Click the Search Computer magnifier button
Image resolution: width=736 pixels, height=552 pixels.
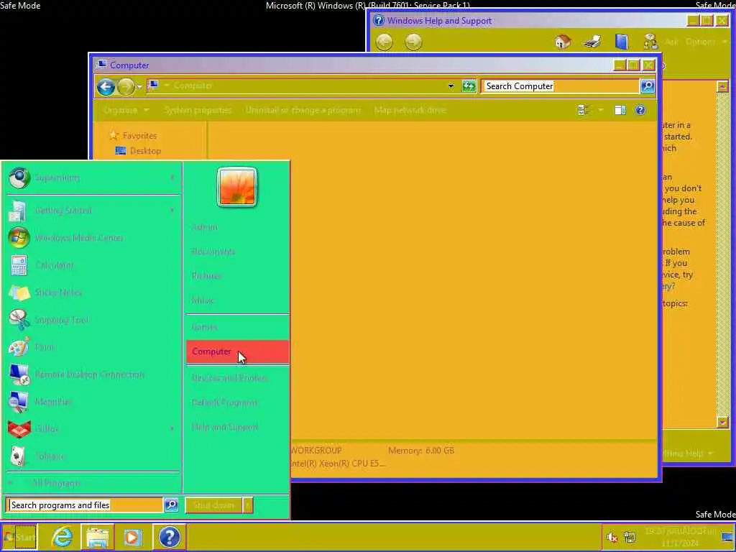pyautogui.click(x=648, y=86)
